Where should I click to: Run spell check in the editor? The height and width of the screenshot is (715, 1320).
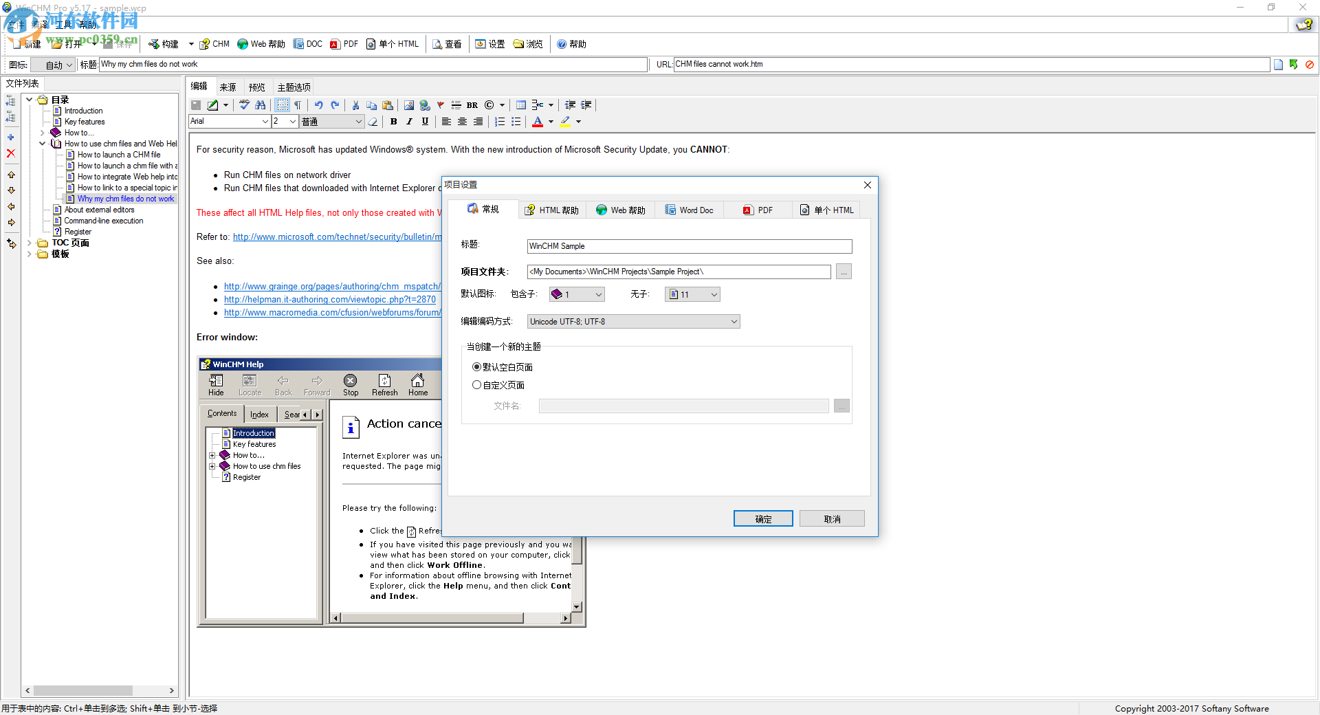(x=244, y=105)
